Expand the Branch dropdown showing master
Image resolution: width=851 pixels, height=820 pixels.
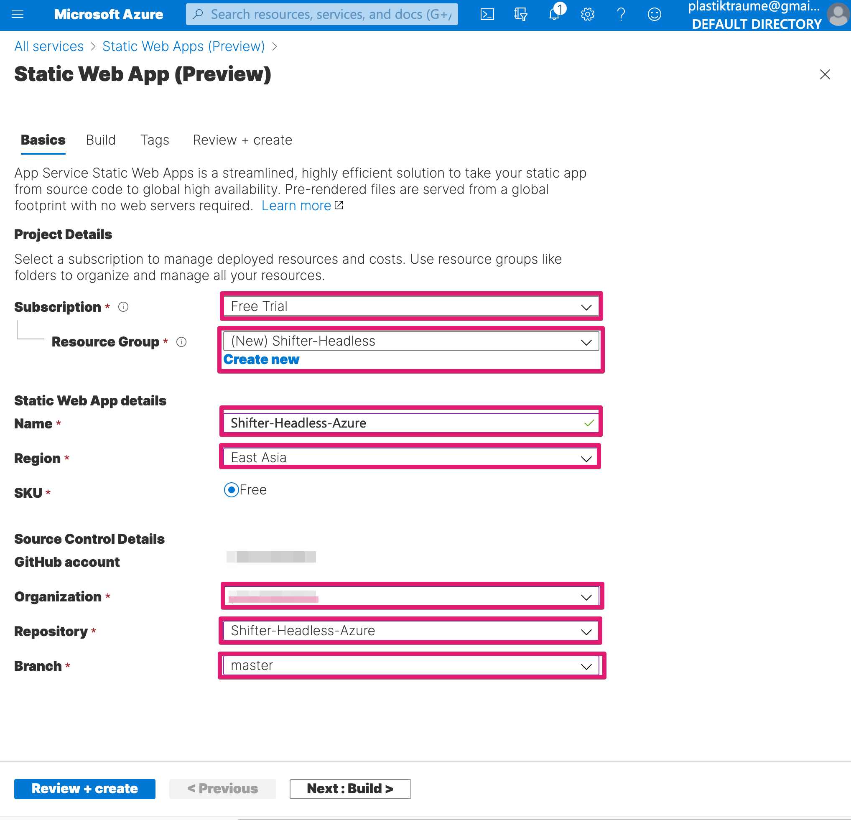[x=411, y=665]
